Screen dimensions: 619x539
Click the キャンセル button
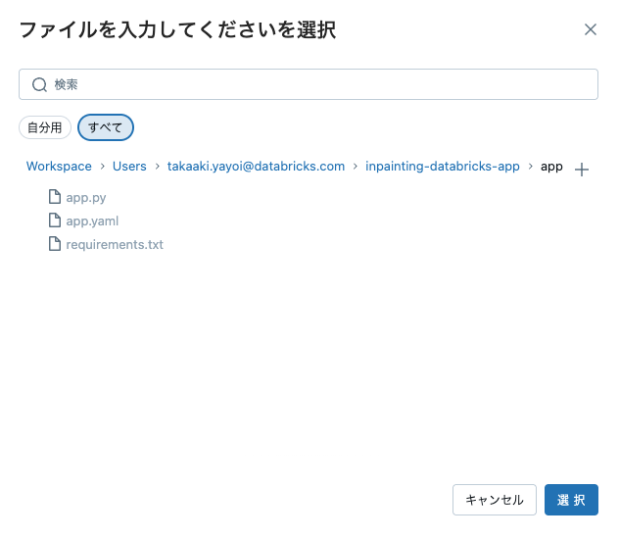tap(495, 500)
